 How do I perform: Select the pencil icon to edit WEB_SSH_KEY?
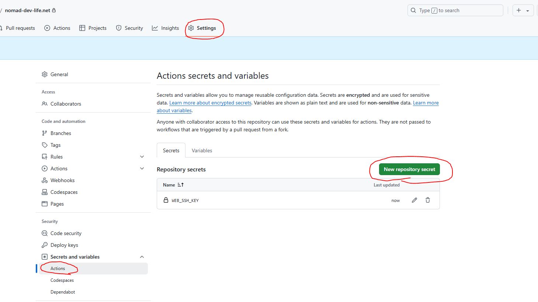tap(414, 200)
